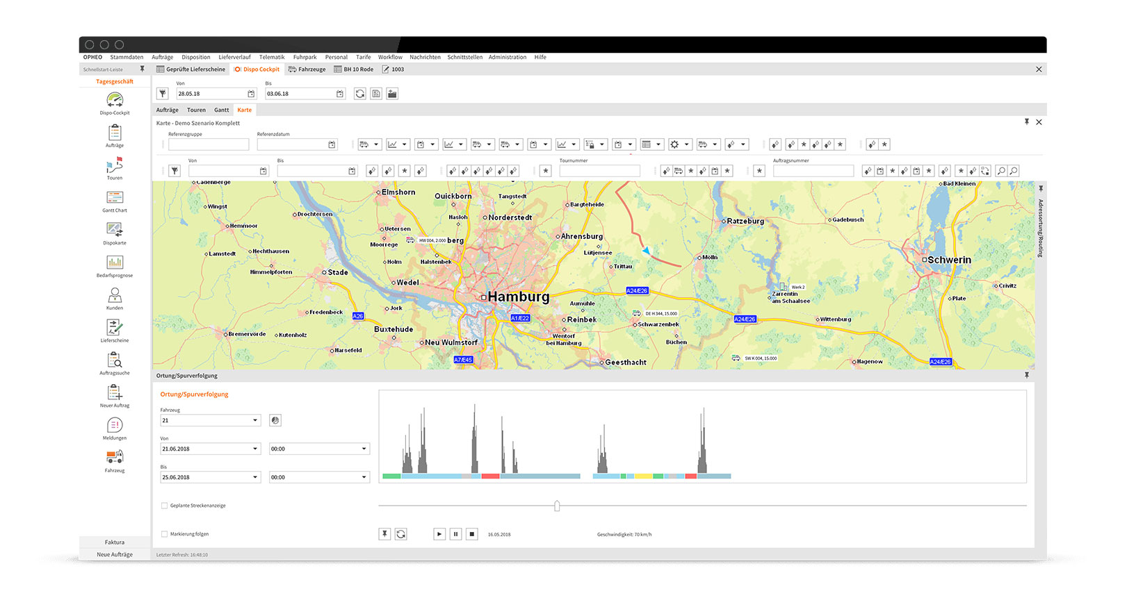Open calendar for the top Bis date
This screenshot has width=1127, height=598.
(x=340, y=94)
